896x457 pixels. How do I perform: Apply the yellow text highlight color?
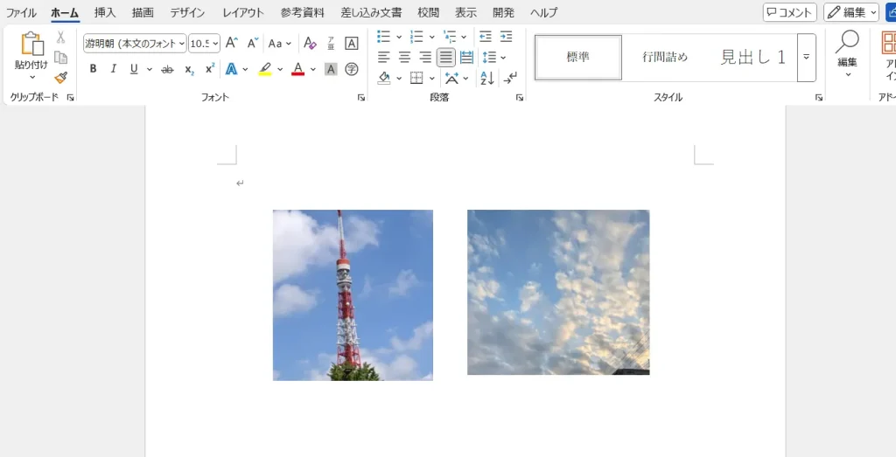pos(265,69)
